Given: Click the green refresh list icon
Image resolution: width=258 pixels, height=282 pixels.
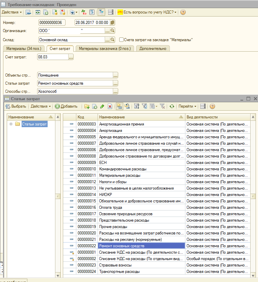Looking at the screenshot, I should [x=172, y=106].
